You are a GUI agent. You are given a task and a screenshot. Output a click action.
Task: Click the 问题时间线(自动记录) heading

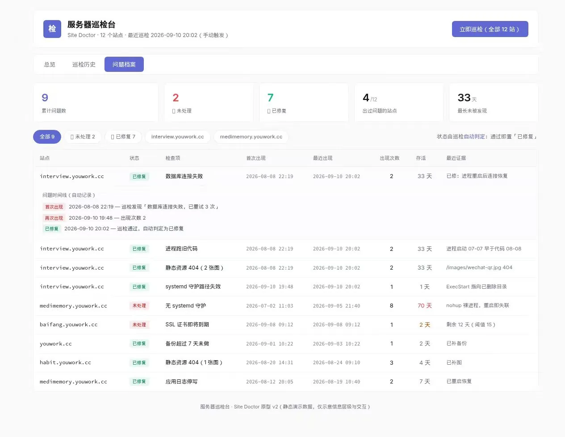pos(69,195)
